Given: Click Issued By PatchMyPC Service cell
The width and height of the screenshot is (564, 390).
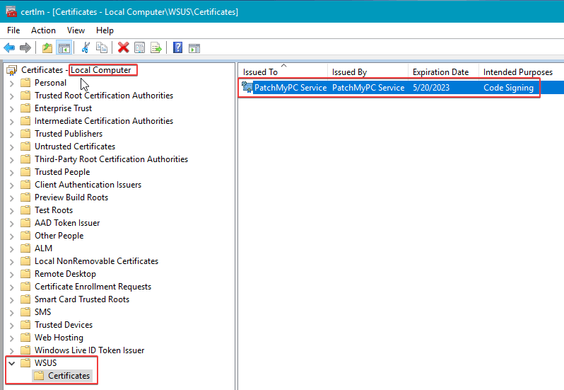Looking at the screenshot, I should tap(368, 88).
